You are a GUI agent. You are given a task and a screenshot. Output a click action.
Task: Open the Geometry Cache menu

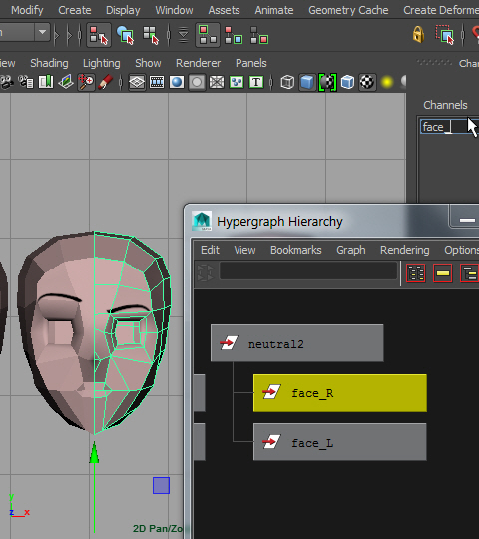[x=348, y=10]
